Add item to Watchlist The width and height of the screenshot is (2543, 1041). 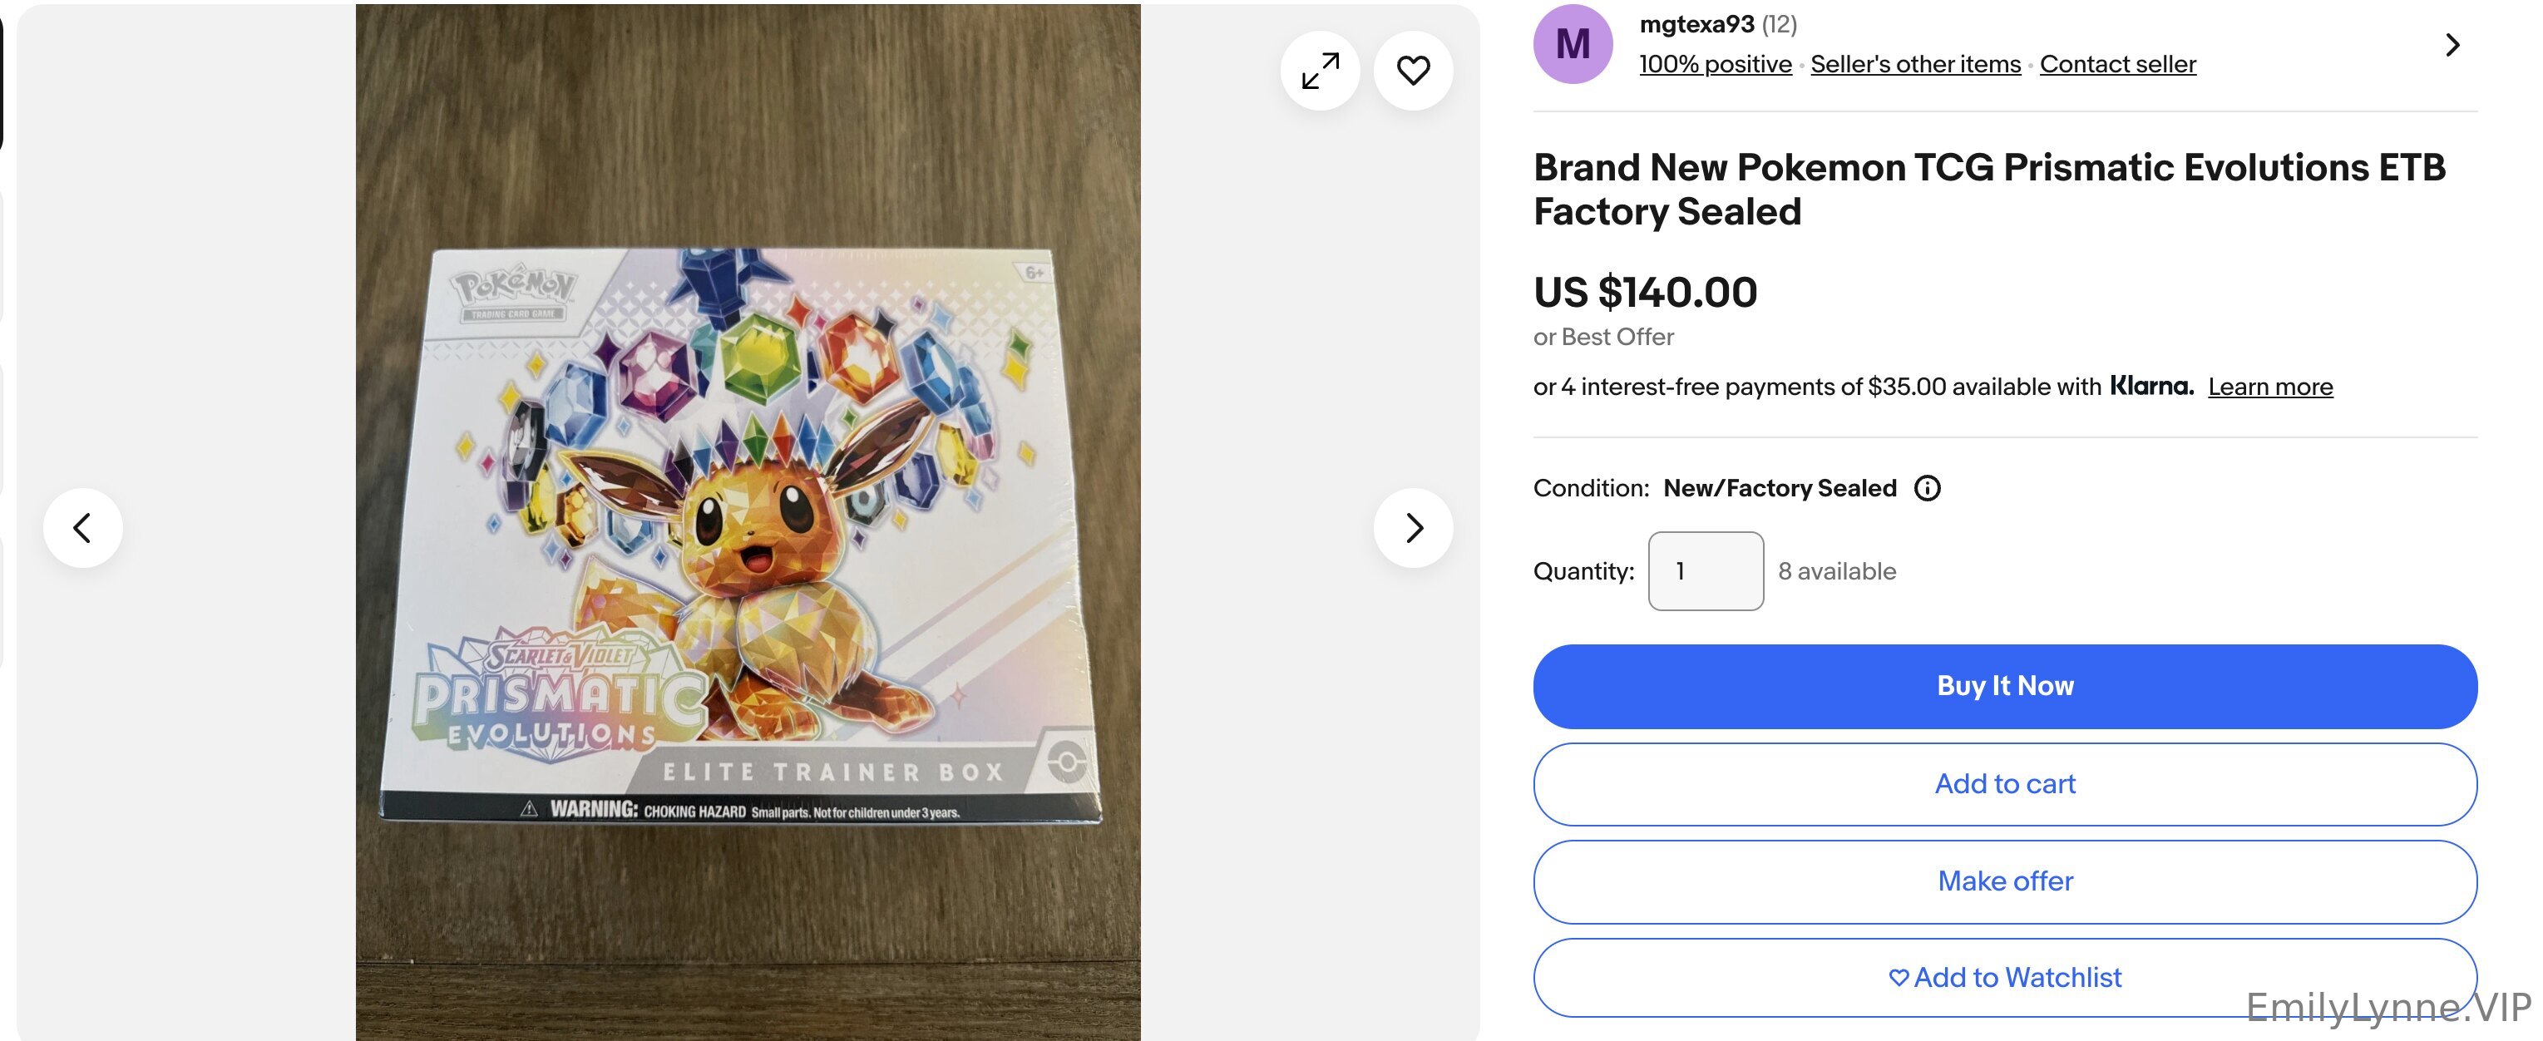point(2004,977)
